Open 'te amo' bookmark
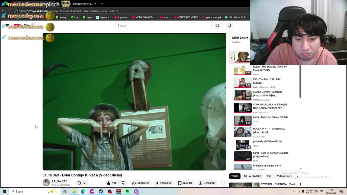Image resolution: width=347 pixels, height=195 pixels. (x=165, y=17)
